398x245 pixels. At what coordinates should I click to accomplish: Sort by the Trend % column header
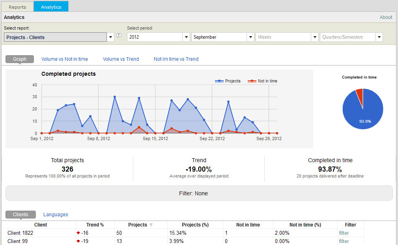95,225
